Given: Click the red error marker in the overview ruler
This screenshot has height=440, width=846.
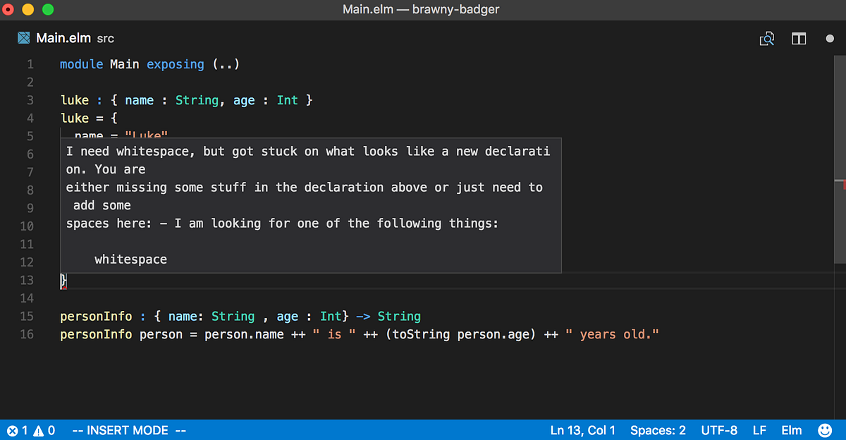Looking at the screenshot, I should tap(842, 183).
